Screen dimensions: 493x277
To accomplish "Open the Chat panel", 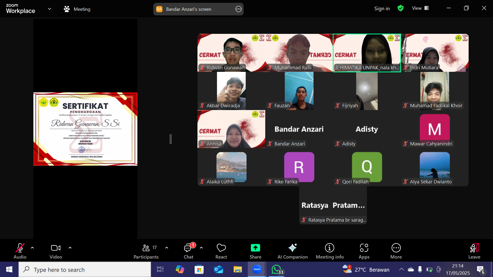I will [189, 251].
